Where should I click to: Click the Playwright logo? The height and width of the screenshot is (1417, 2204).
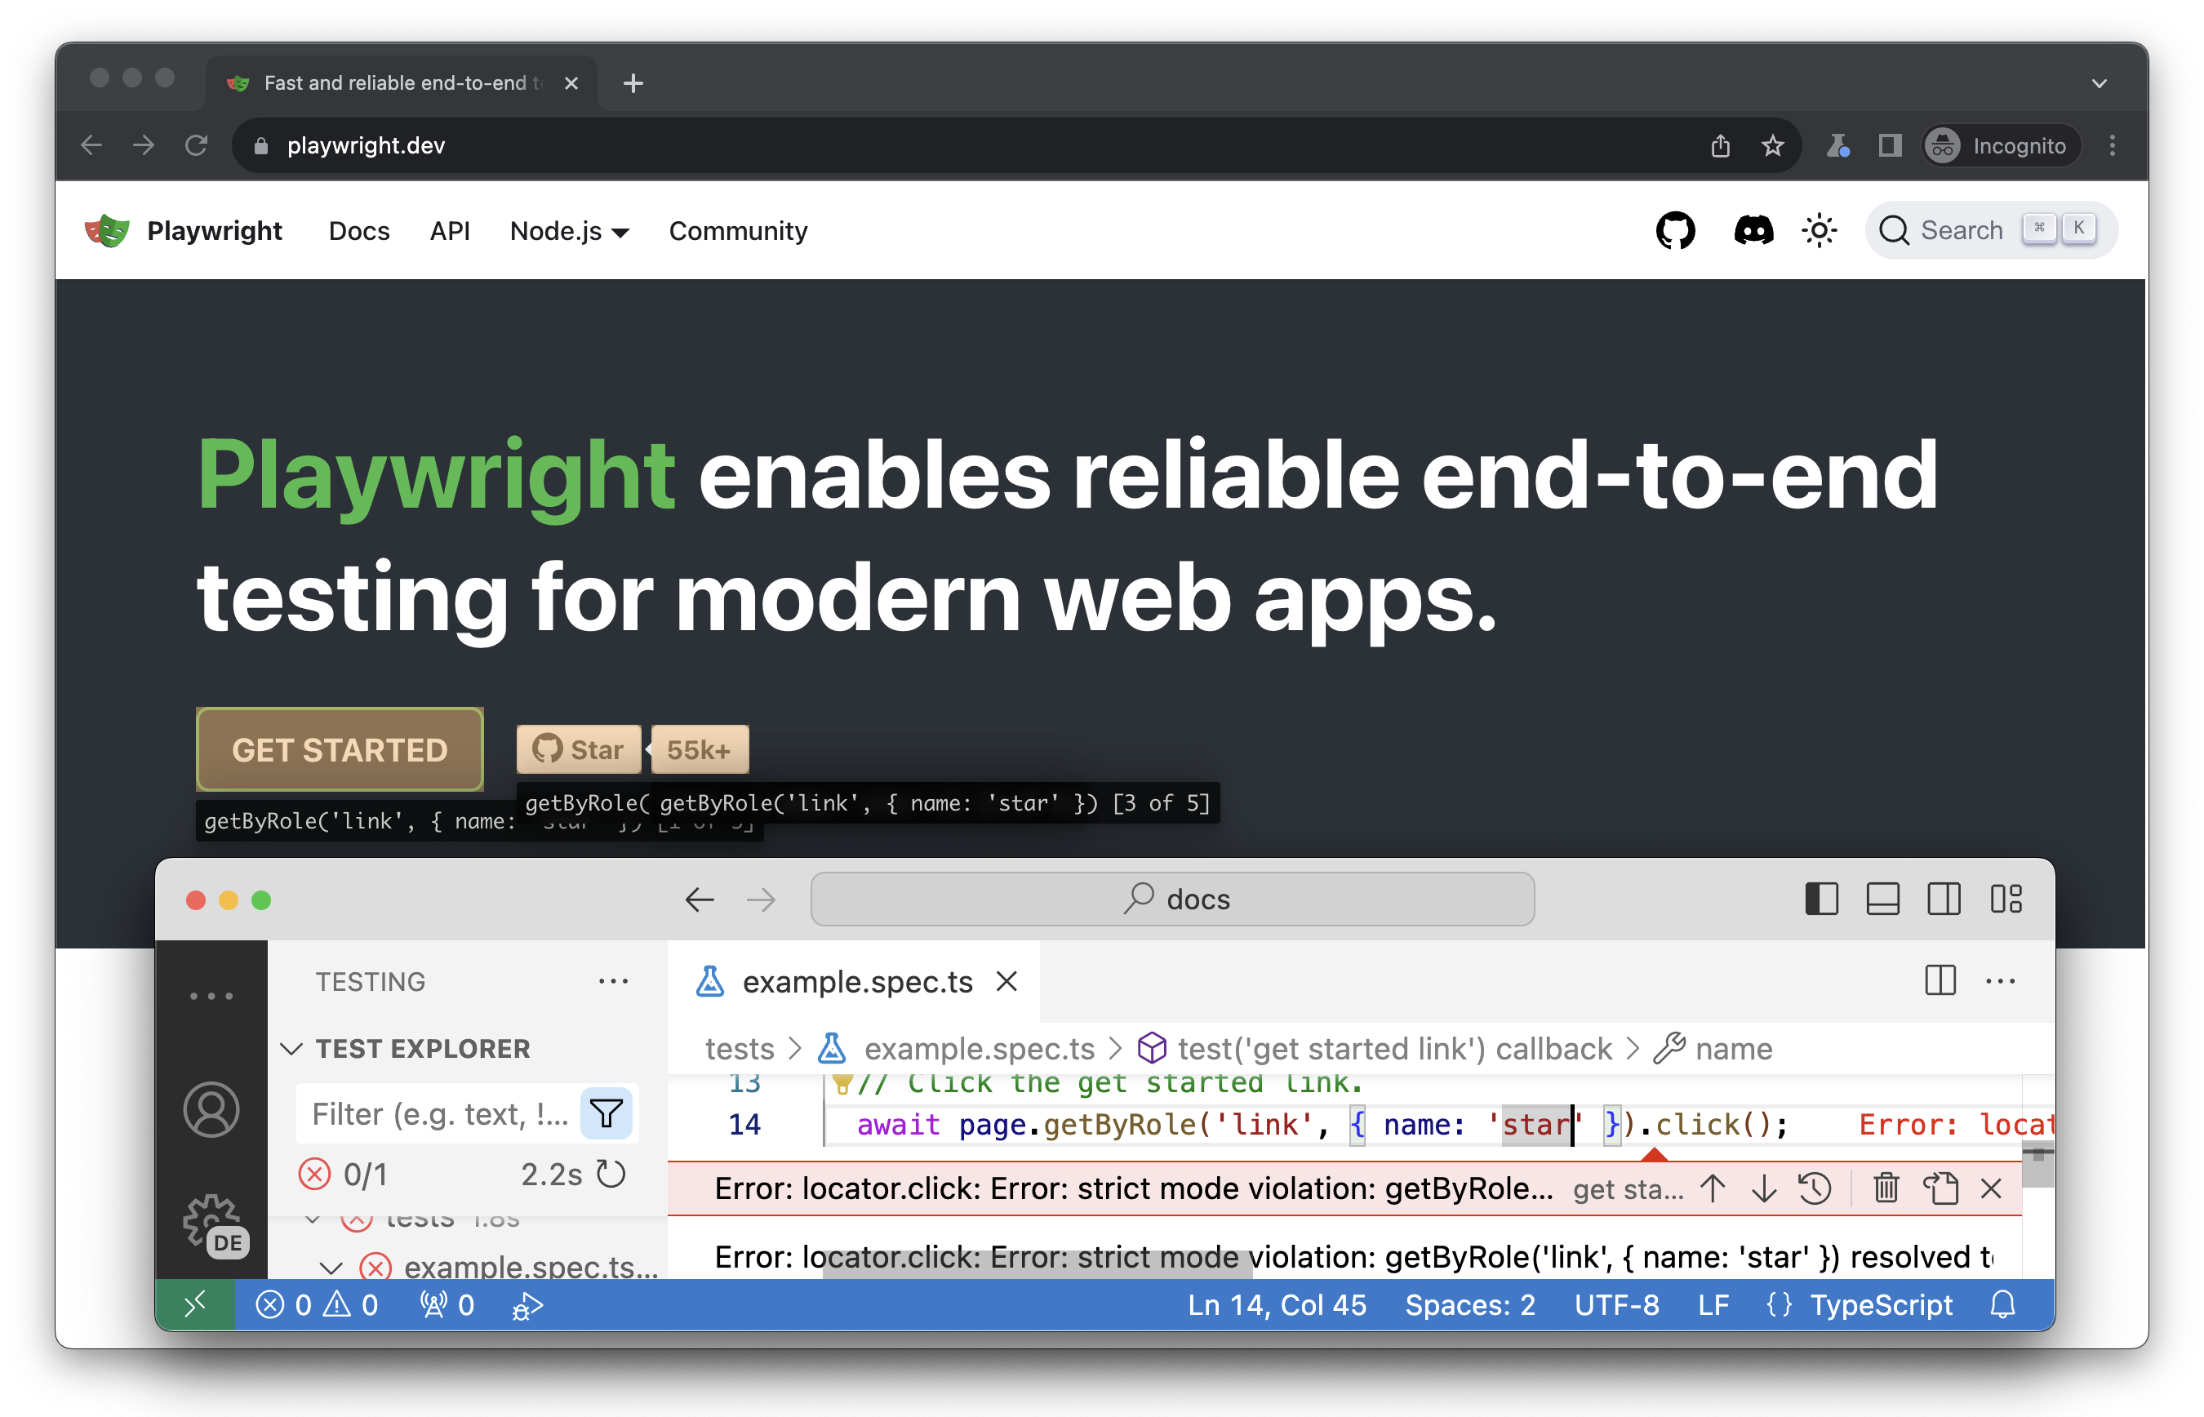click(107, 230)
